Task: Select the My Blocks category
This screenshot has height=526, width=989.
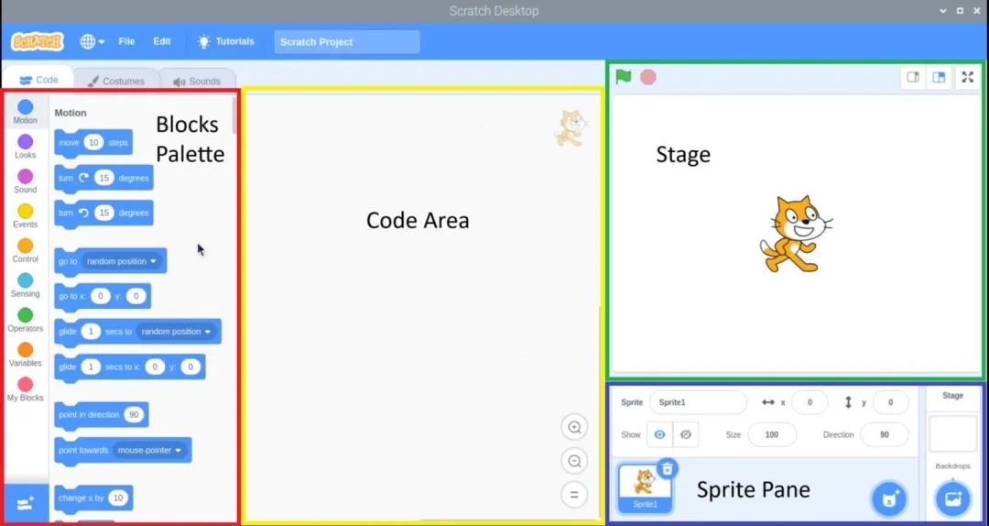Action: pyautogui.click(x=26, y=389)
